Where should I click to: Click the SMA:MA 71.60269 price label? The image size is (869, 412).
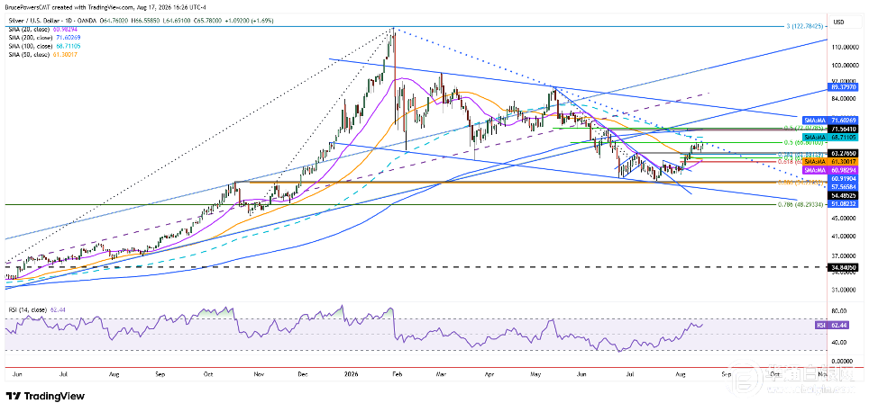tap(828, 119)
